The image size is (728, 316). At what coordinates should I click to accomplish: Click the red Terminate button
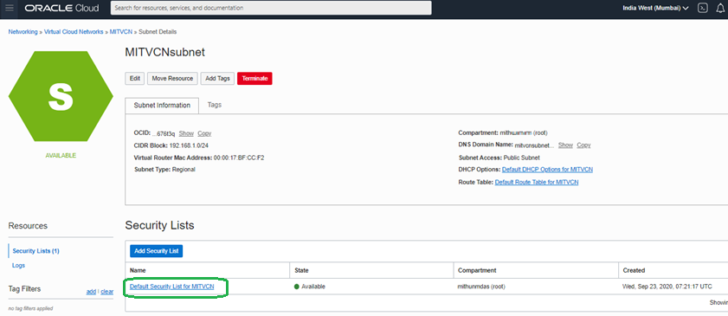pyautogui.click(x=254, y=79)
